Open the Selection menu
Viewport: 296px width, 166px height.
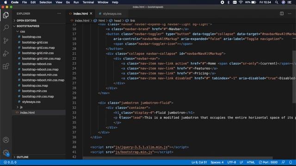[45, 2]
